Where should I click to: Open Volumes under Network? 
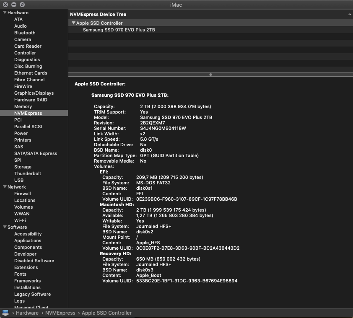click(23, 207)
